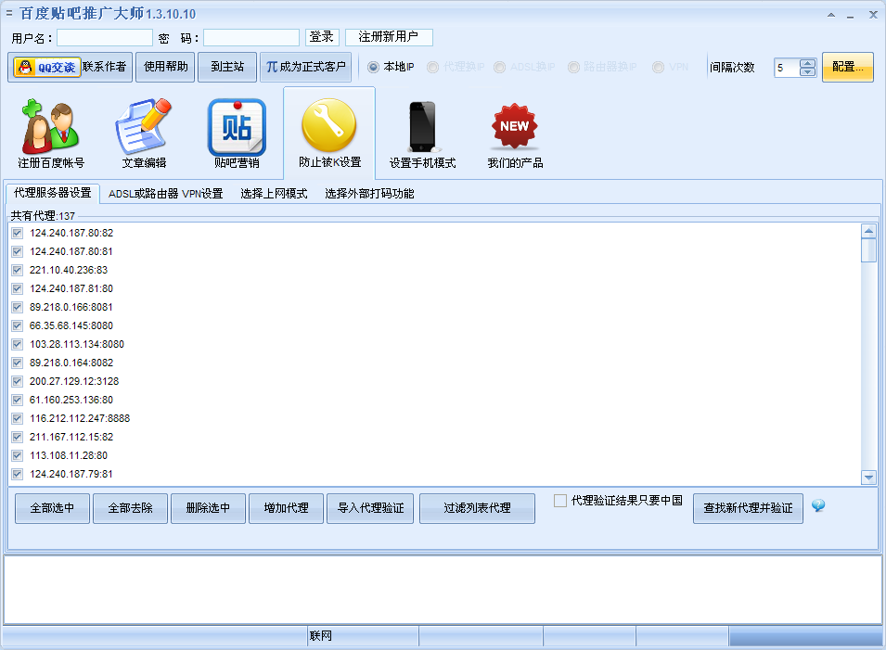Open 设置手机模式 phone mode icon
The height and width of the screenshot is (650, 886).
pyautogui.click(x=422, y=128)
